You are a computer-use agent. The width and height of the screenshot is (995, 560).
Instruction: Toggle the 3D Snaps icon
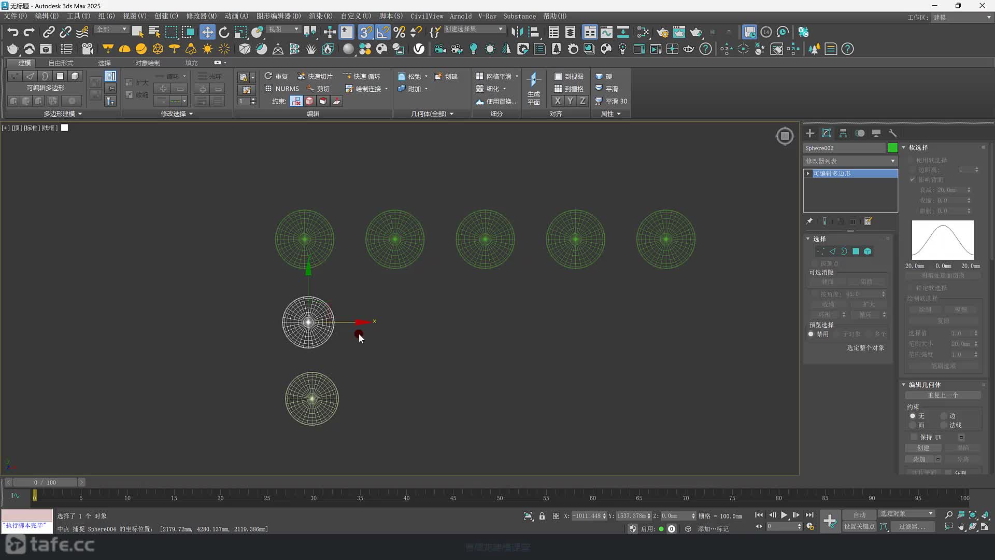point(366,32)
